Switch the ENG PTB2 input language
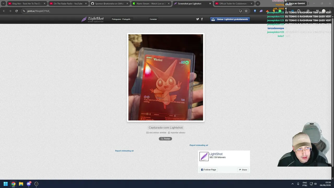This screenshot has height=188, width=334. click(305, 184)
